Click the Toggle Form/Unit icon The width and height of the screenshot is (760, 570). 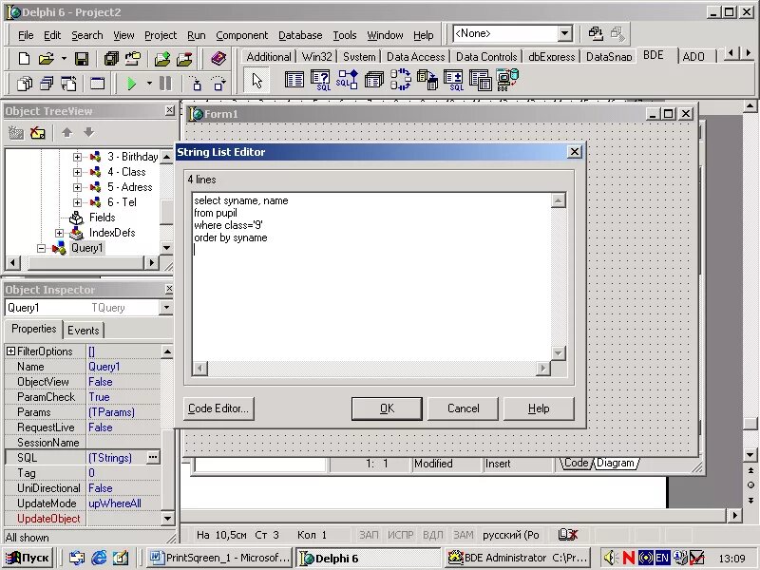pos(68,84)
